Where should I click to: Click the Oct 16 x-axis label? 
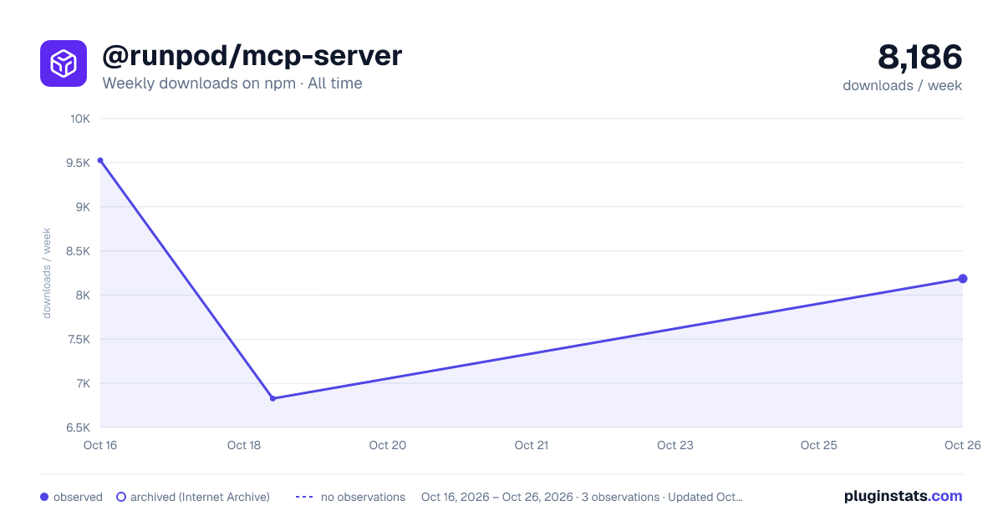coord(100,445)
